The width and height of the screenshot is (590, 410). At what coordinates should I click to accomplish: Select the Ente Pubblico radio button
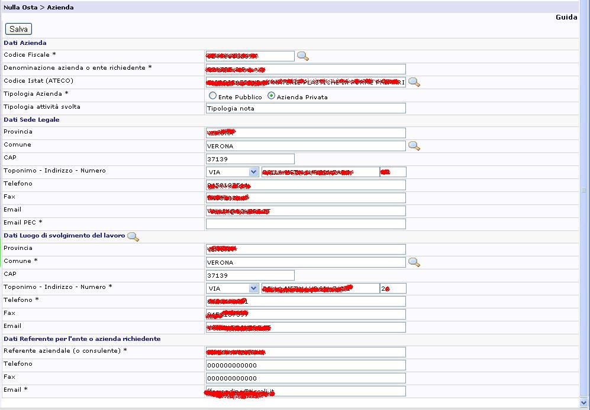click(212, 96)
